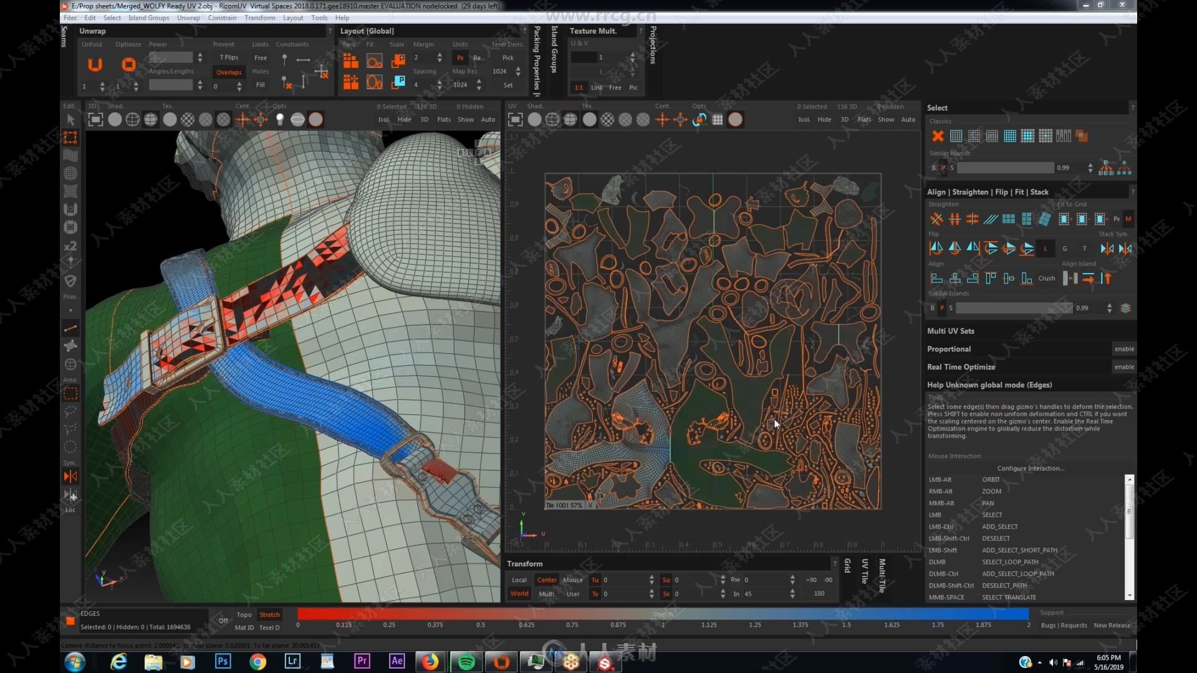Click the Spacing value stepper in Layout
Screen dimensions: 1197x673
pyautogui.click(x=440, y=85)
